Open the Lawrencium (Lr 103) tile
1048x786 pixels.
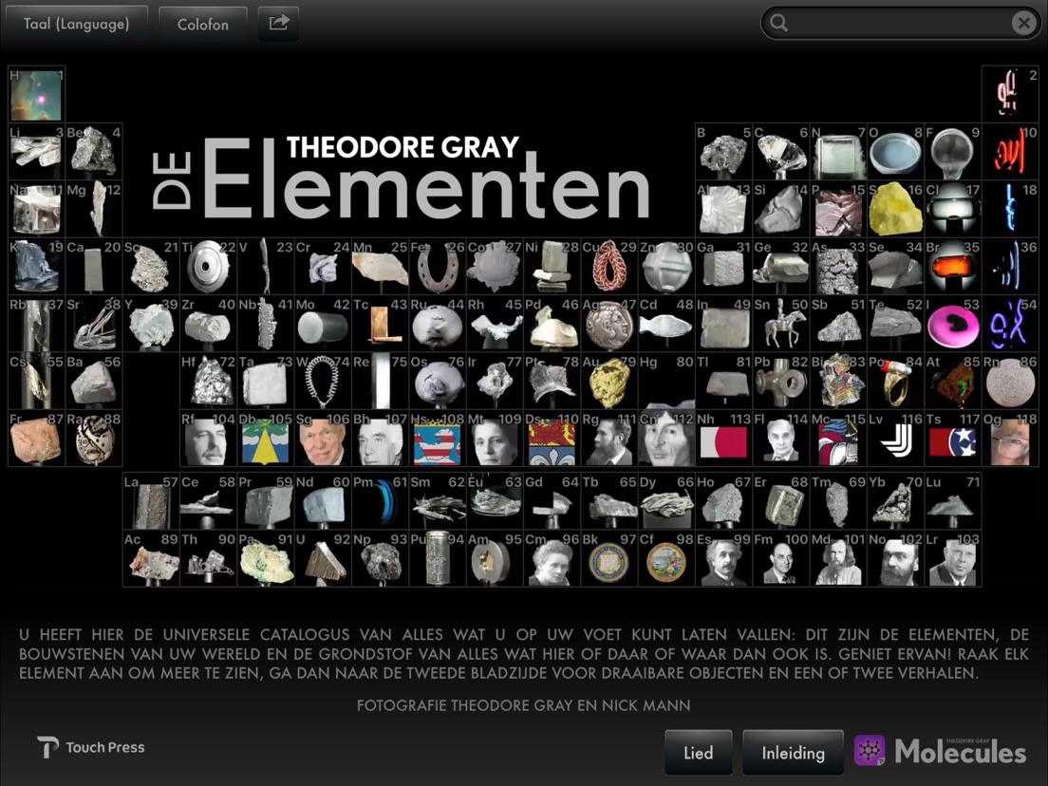pyautogui.click(x=952, y=559)
